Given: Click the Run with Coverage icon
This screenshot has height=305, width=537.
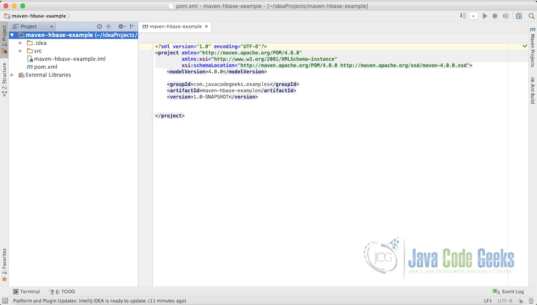Looking at the screenshot, I should [x=505, y=16].
